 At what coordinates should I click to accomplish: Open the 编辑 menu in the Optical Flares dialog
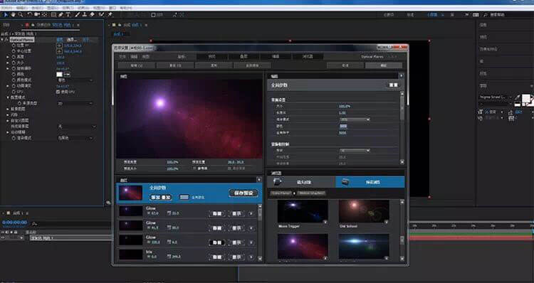(x=134, y=57)
